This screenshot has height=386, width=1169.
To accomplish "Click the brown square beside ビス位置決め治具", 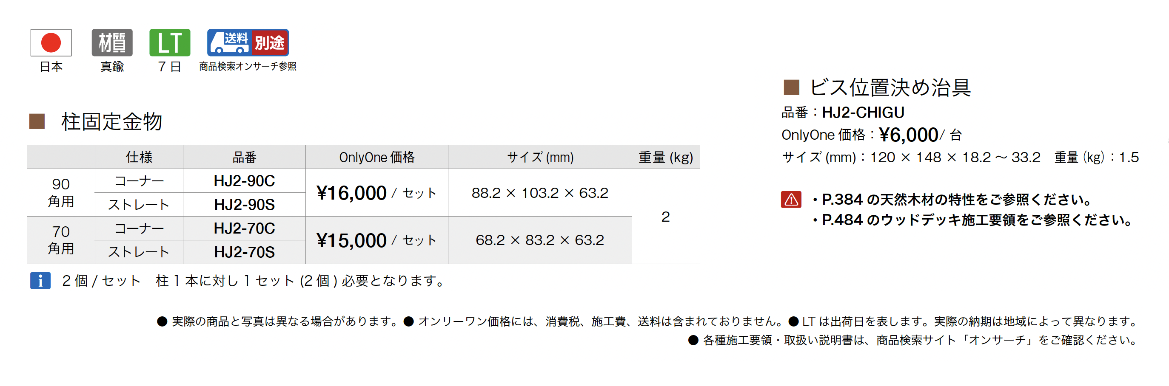I will [x=791, y=87].
